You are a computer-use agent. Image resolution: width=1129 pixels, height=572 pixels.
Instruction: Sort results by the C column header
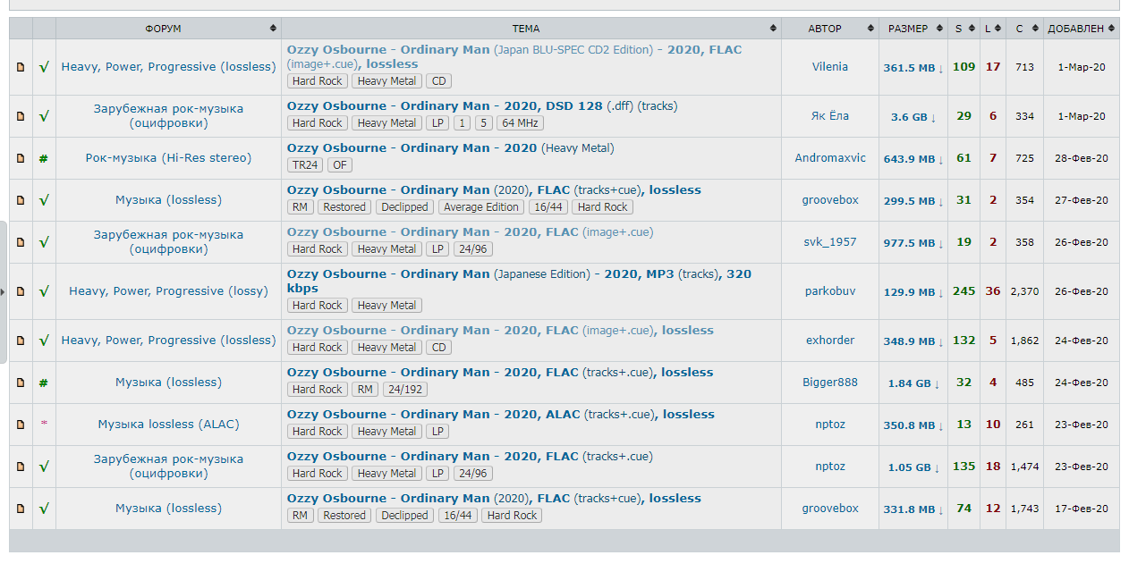tap(1024, 29)
